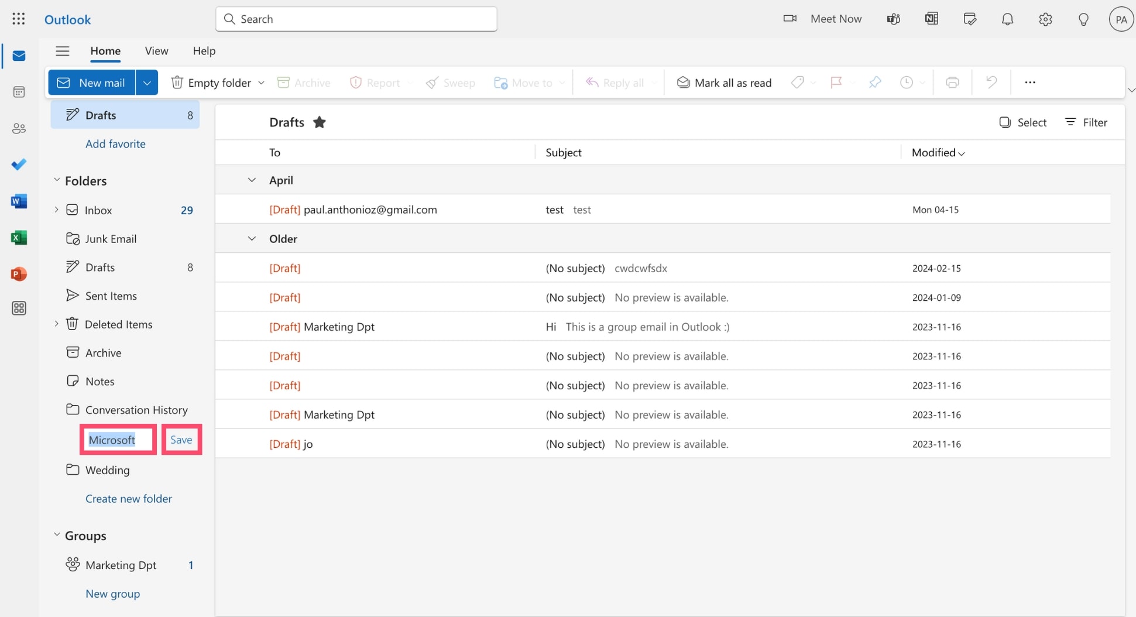Launch Excel from the sidebar

point(19,238)
